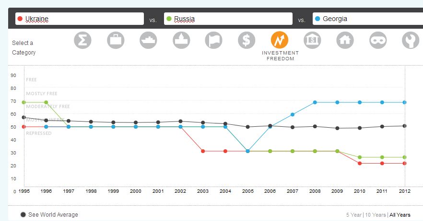Click Georgia's blue 2000 data point
Screen dimensions: 423x221
[136, 127]
